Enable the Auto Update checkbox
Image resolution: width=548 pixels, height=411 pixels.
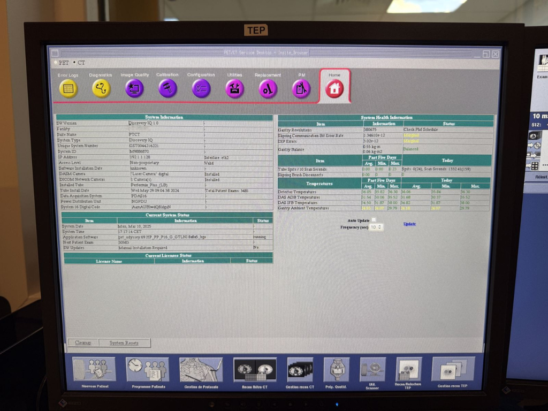[x=374, y=220]
